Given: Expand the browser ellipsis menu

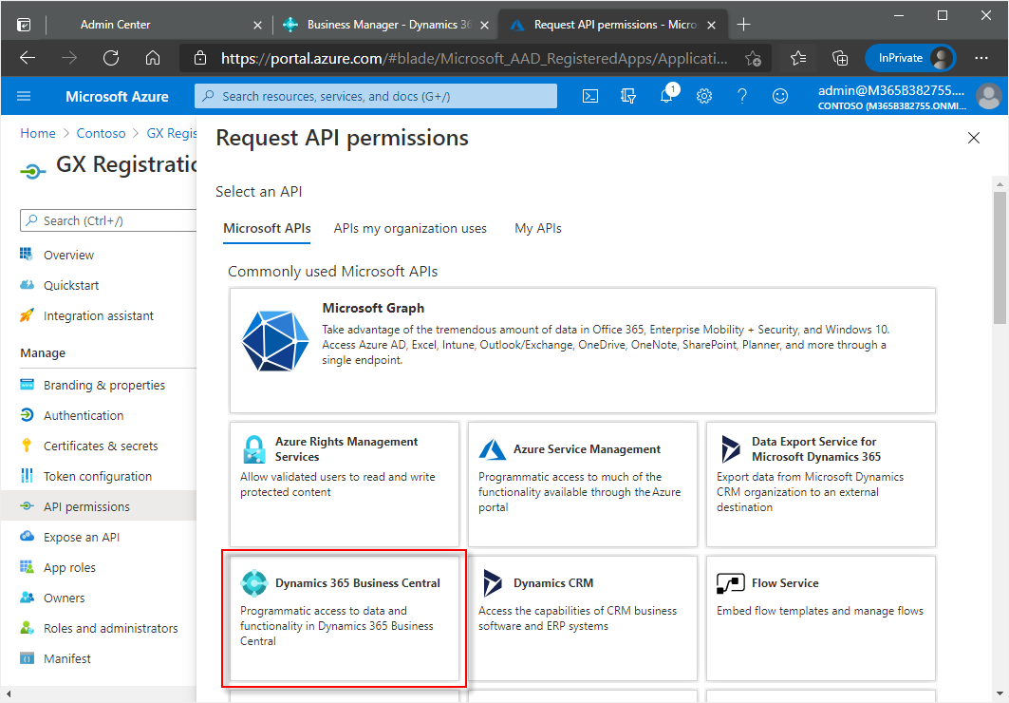Looking at the screenshot, I should [x=981, y=58].
